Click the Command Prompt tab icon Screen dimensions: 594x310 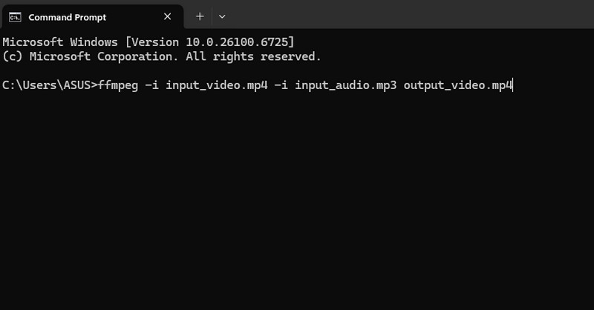14,16
